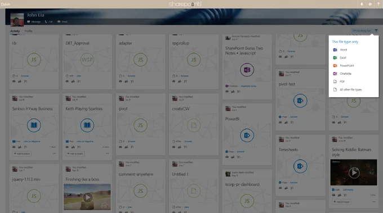Image resolution: width=383 pixels, height=213 pixels.
Task: Open more options on Solving Riddle card
Action: tap(374, 202)
